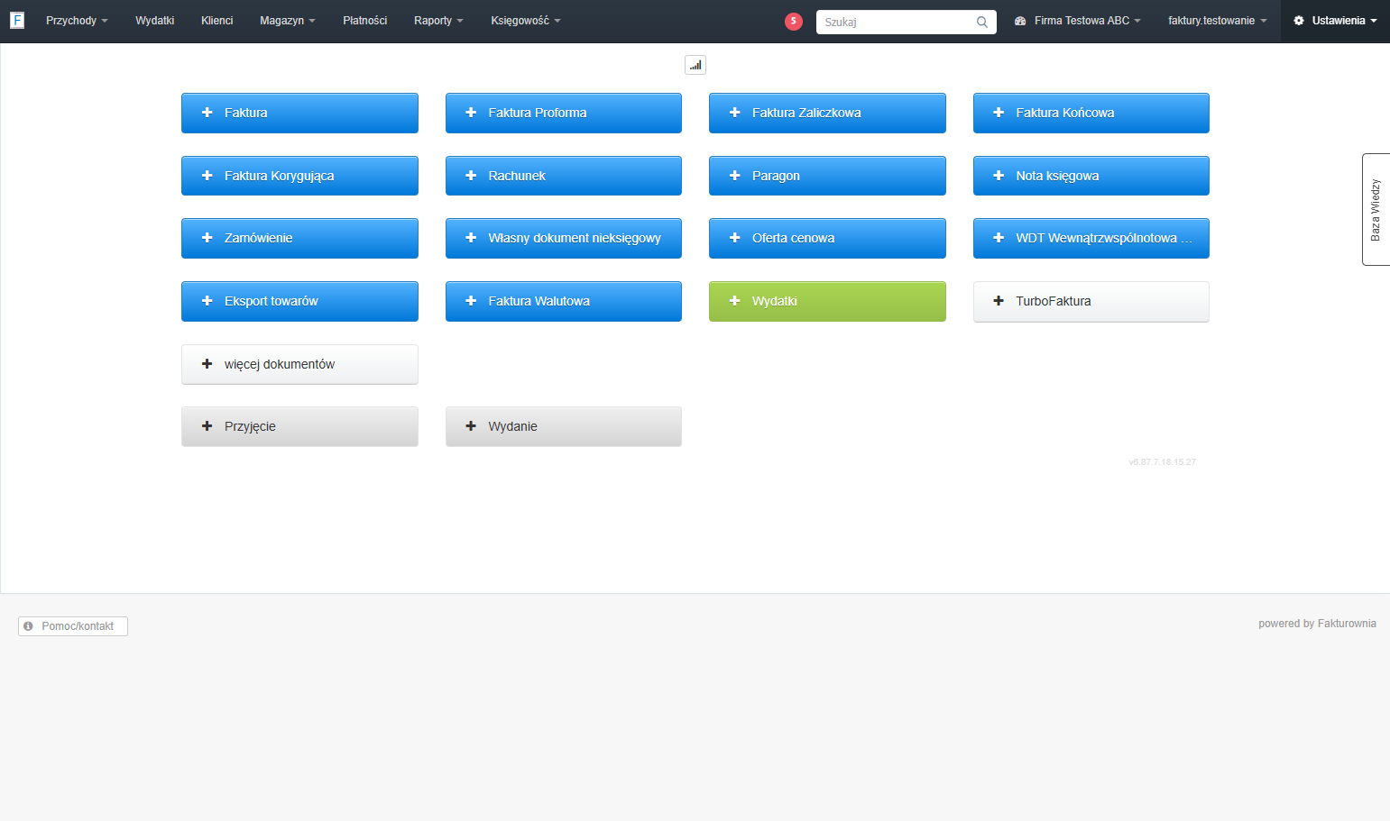Click plus icon on Zamówienie
The width and height of the screenshot is (1390, 821).
click(207, 238)
